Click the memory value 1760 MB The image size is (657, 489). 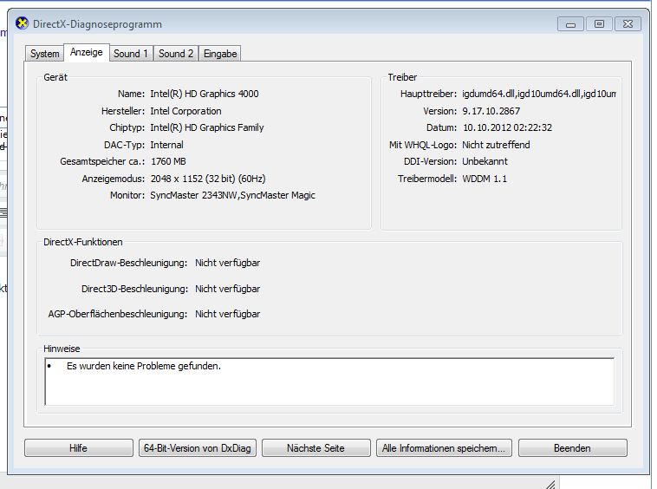click(x=168, y=162)
